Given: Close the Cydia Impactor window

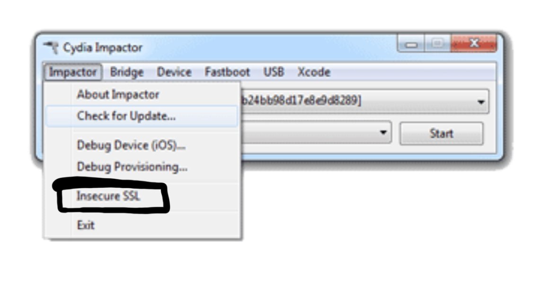Looking at the screenshot, I should click(473, 43).
